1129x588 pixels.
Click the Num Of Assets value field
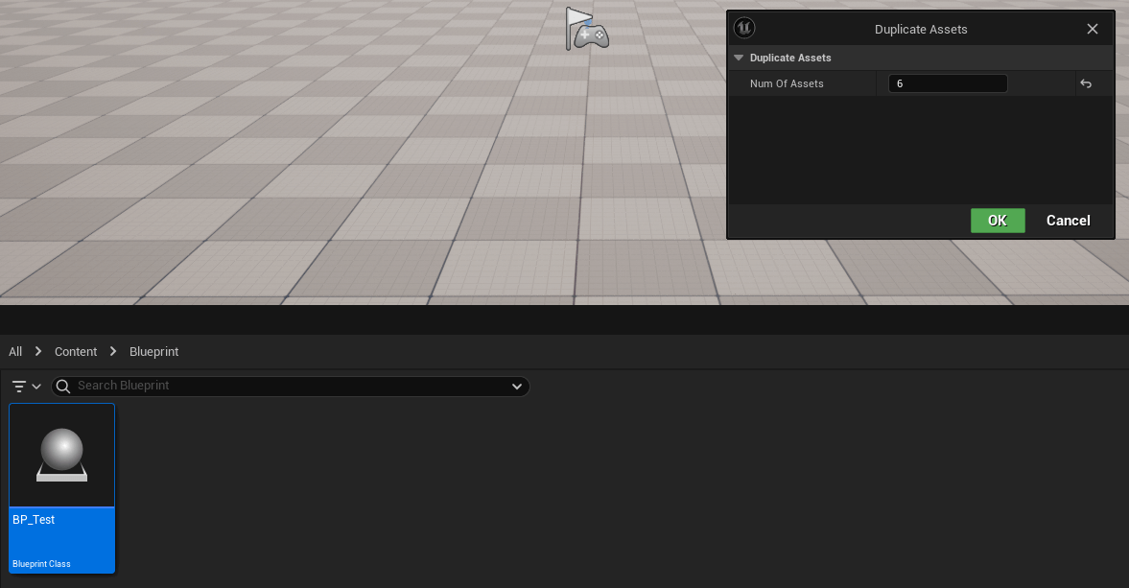point(947,84)
